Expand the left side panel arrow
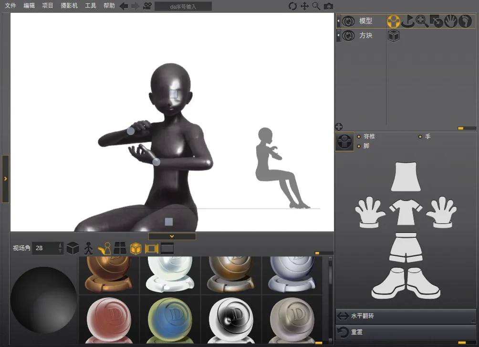Image resolution: width=479 pixels, height=347 pixels. point(5,179)
